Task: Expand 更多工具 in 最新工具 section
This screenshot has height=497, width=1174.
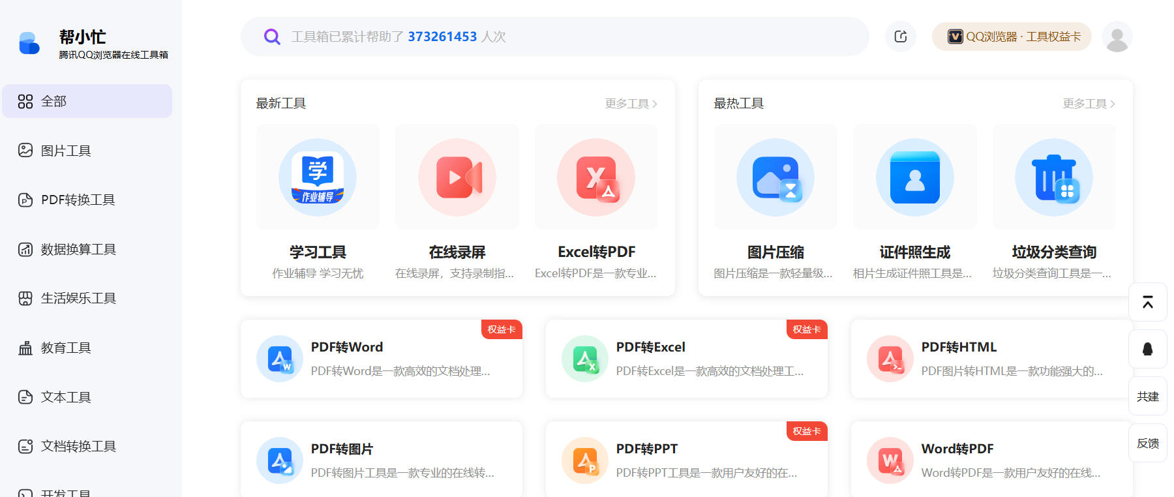Action: point(631,104)
